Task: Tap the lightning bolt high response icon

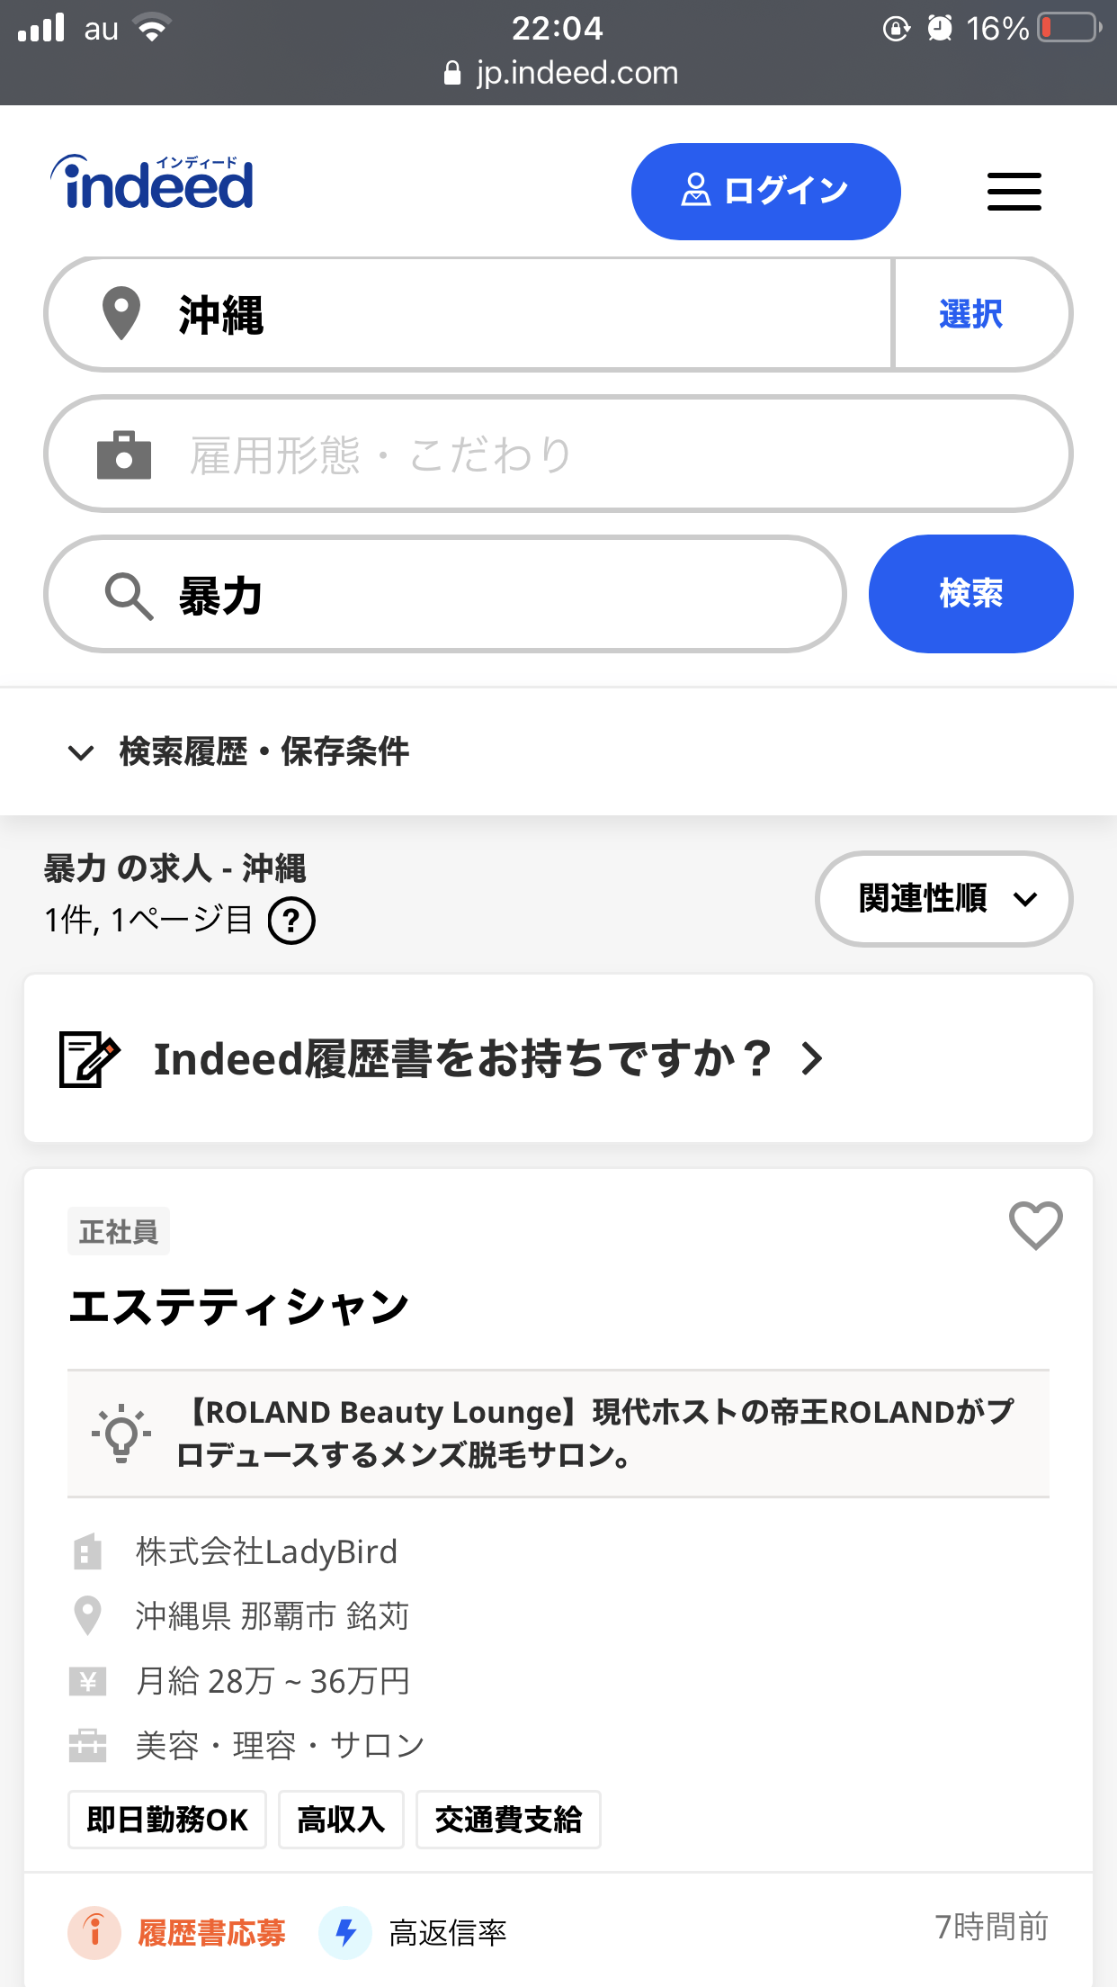Action: coord(345,1932)
